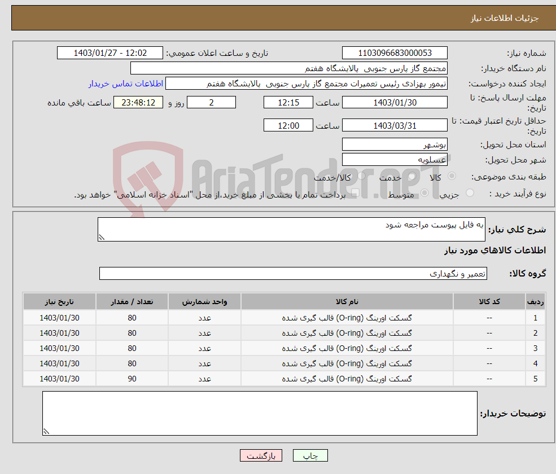Click the unit عدد in row 2

pyautogui.click(x=204, y=333)
